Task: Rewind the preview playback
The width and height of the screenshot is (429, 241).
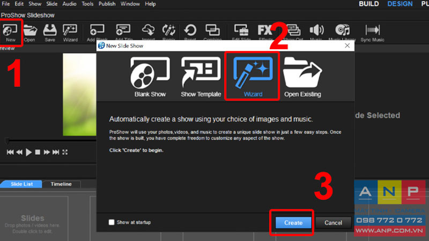Action: 19,152
